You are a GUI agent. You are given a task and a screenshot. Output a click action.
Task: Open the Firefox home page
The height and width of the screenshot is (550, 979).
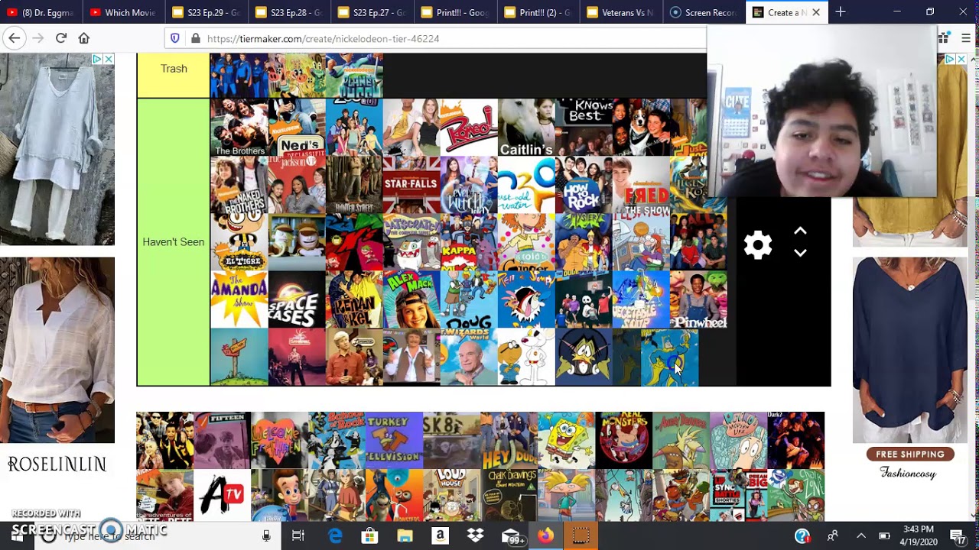click(x=84, y=38)
